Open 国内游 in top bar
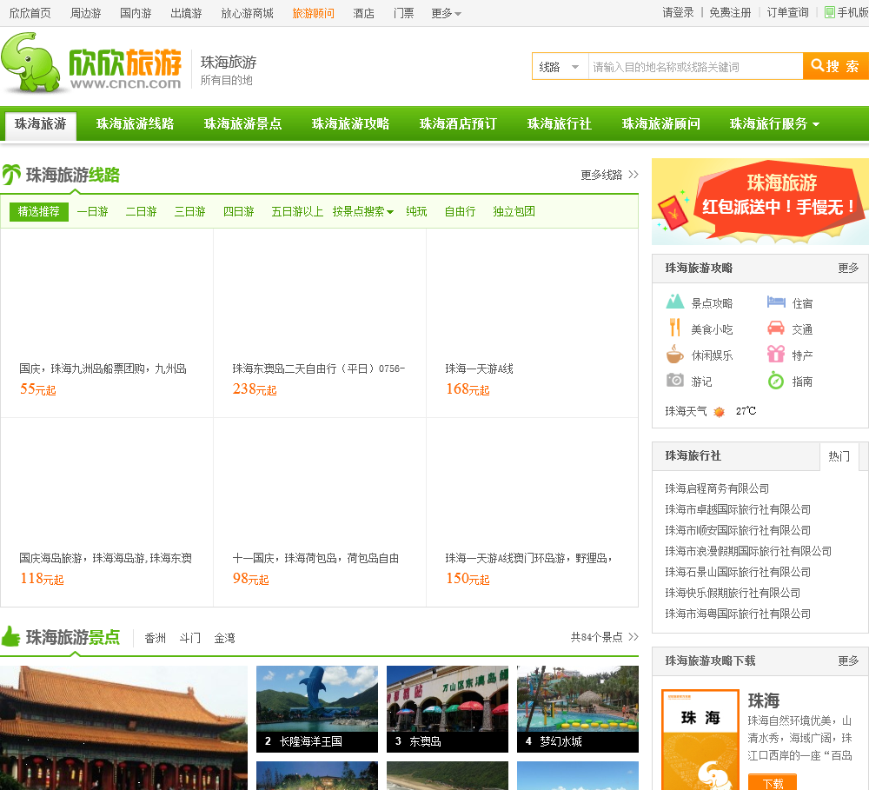This screenshot has width=869, height=790. coord(136,13)
